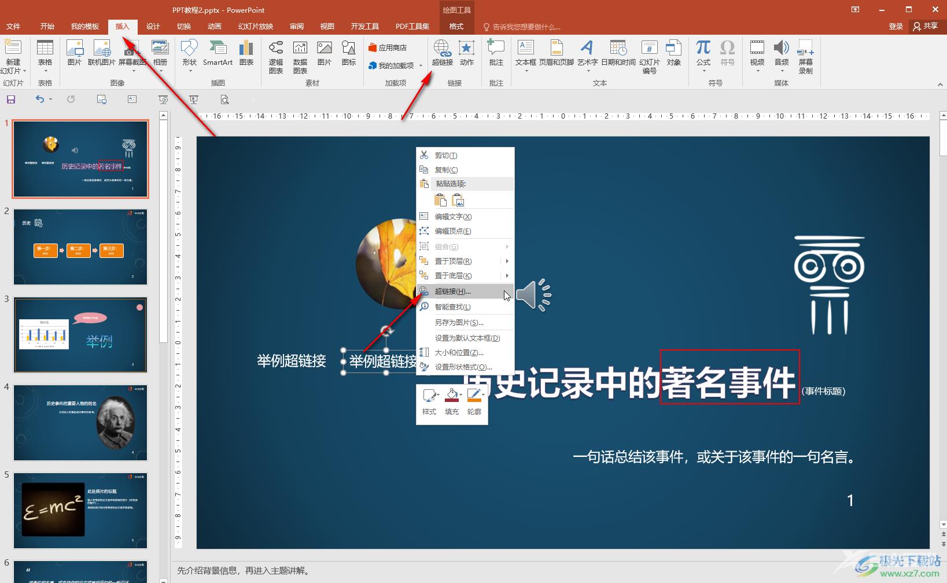The image size is (947, 583).
Task: Open the 文件 file tab
Action: coord(13,27)
